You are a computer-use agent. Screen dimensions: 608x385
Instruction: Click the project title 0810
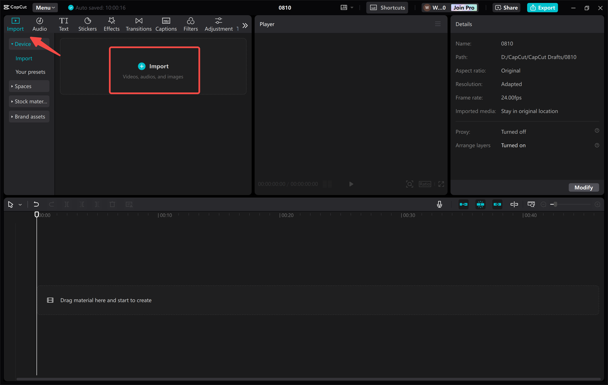click(285, 8)
